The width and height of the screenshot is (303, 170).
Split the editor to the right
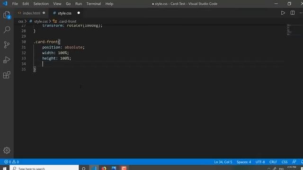coord(293,13)
